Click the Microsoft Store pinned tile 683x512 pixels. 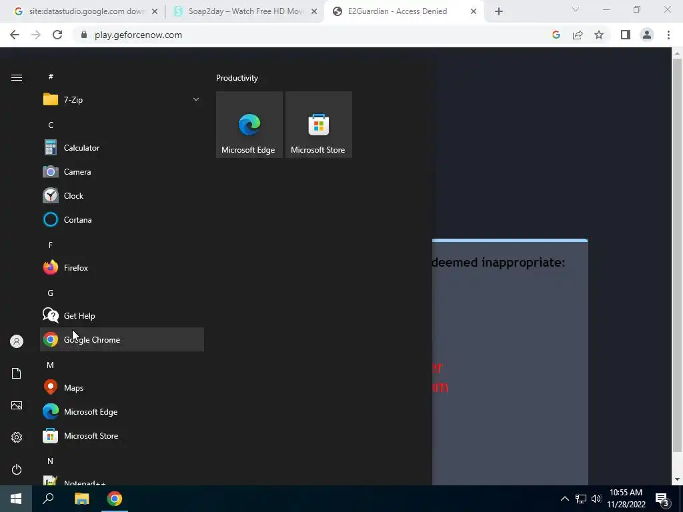pos(318,125)
